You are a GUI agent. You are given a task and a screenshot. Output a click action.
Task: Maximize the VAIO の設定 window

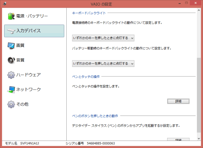(x=186, y=3)
